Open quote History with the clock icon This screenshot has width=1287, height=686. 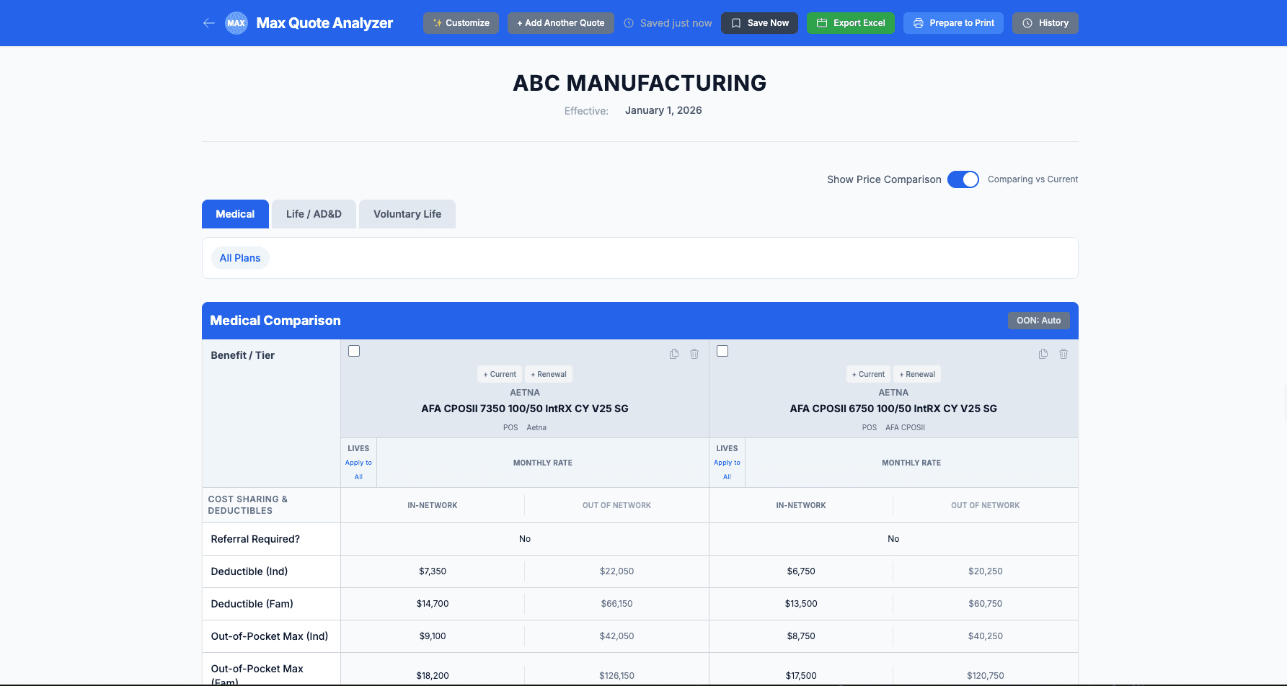(x=1029, y=22)
